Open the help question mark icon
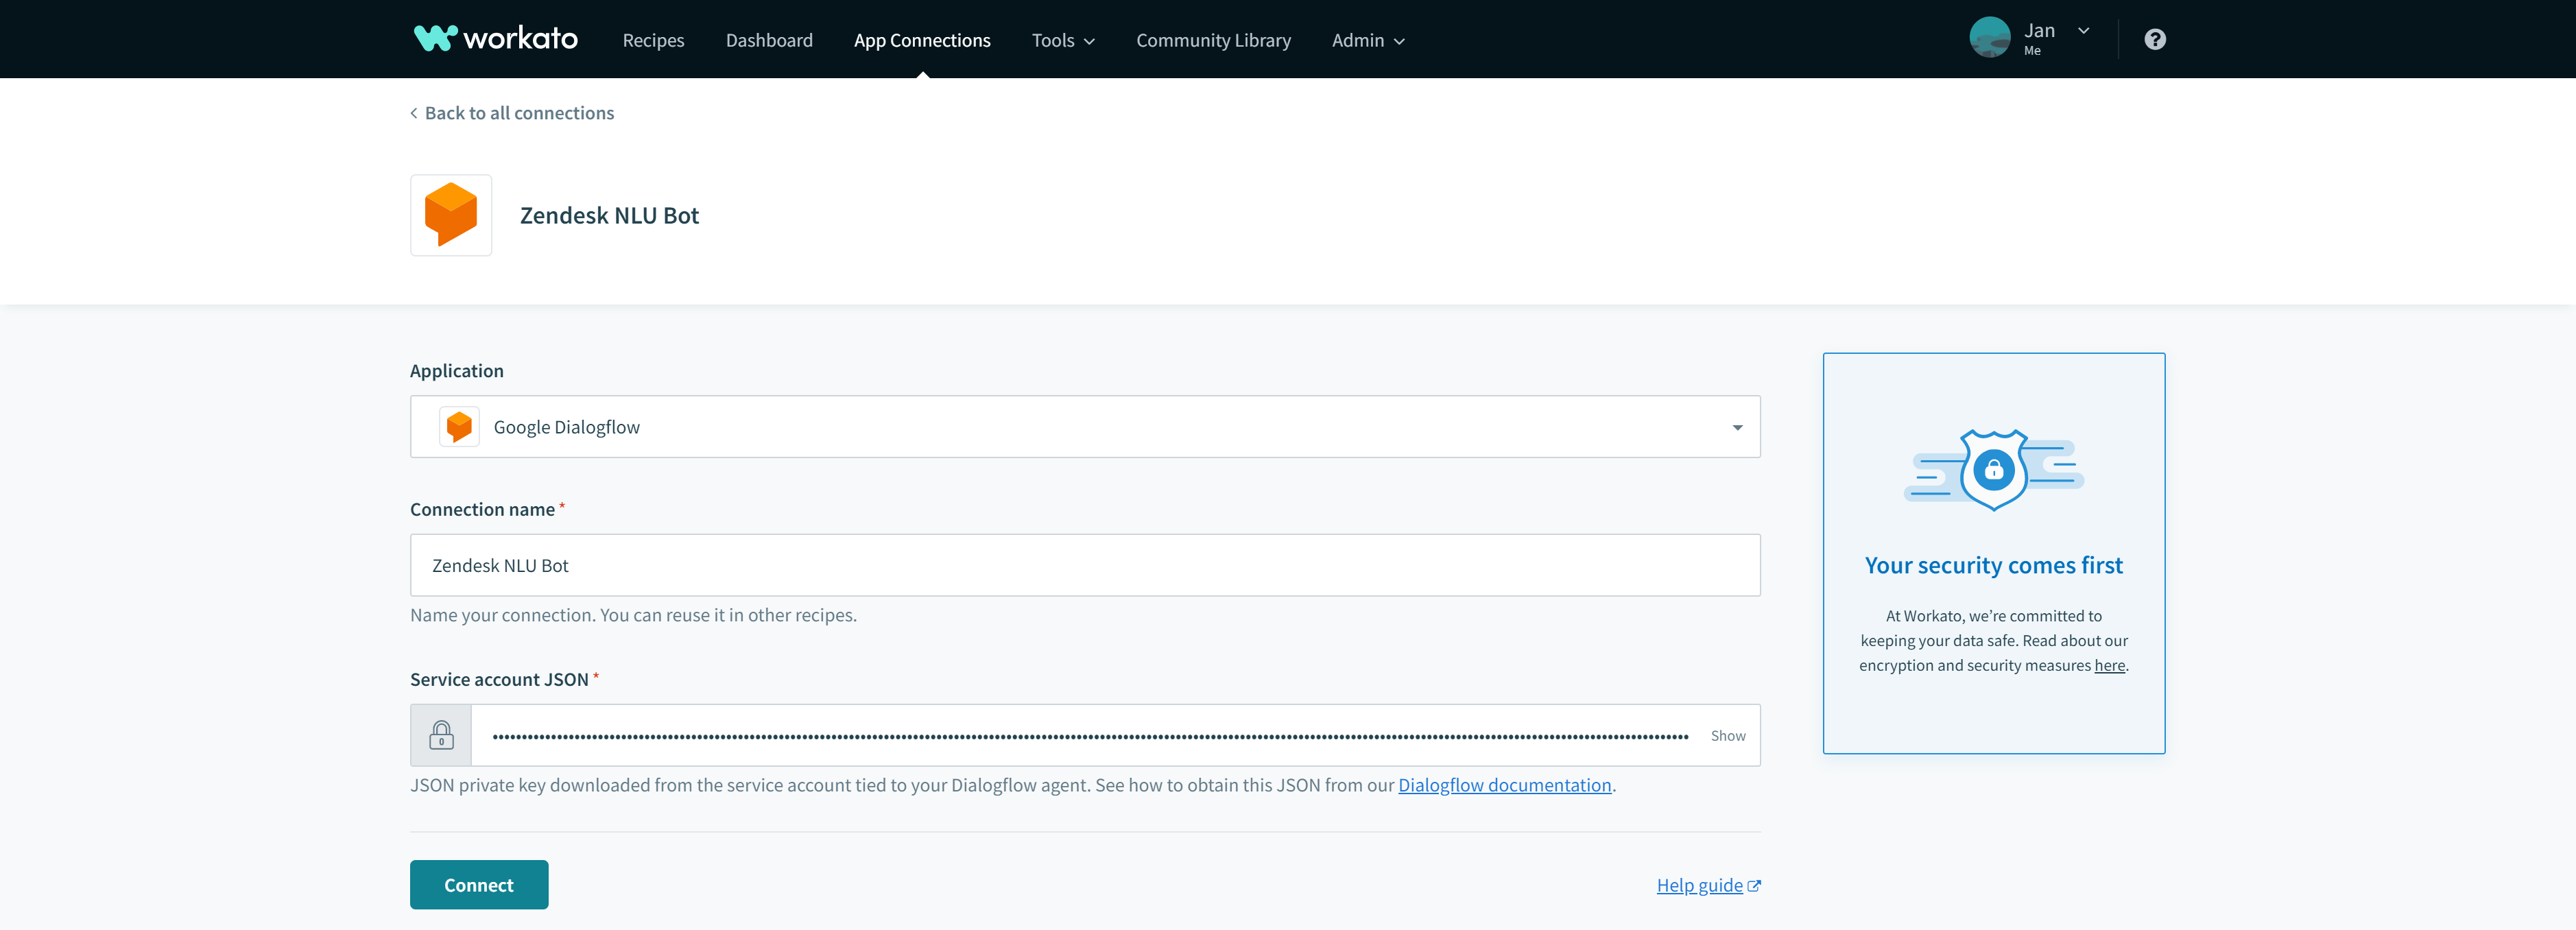The width and height of the screenshot is (2576, 930). click(x=2154, y=39)
